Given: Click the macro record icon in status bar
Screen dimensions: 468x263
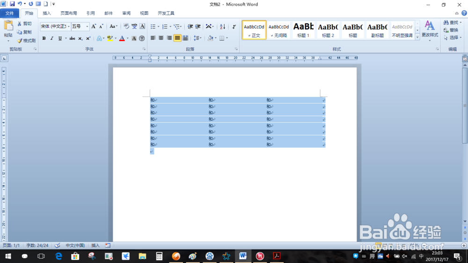Looking at the screenshot, I should (108, 245).
